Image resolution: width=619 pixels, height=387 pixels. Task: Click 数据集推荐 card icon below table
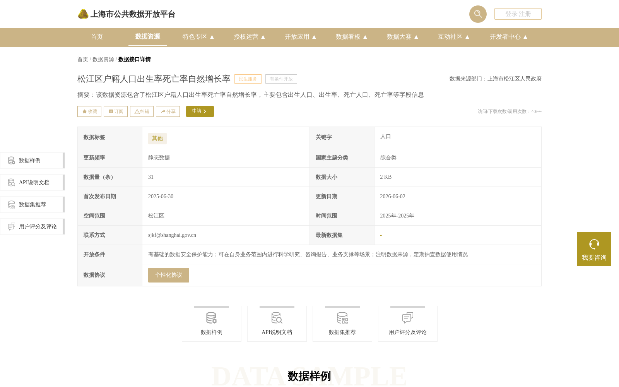[x=342, y=318]
